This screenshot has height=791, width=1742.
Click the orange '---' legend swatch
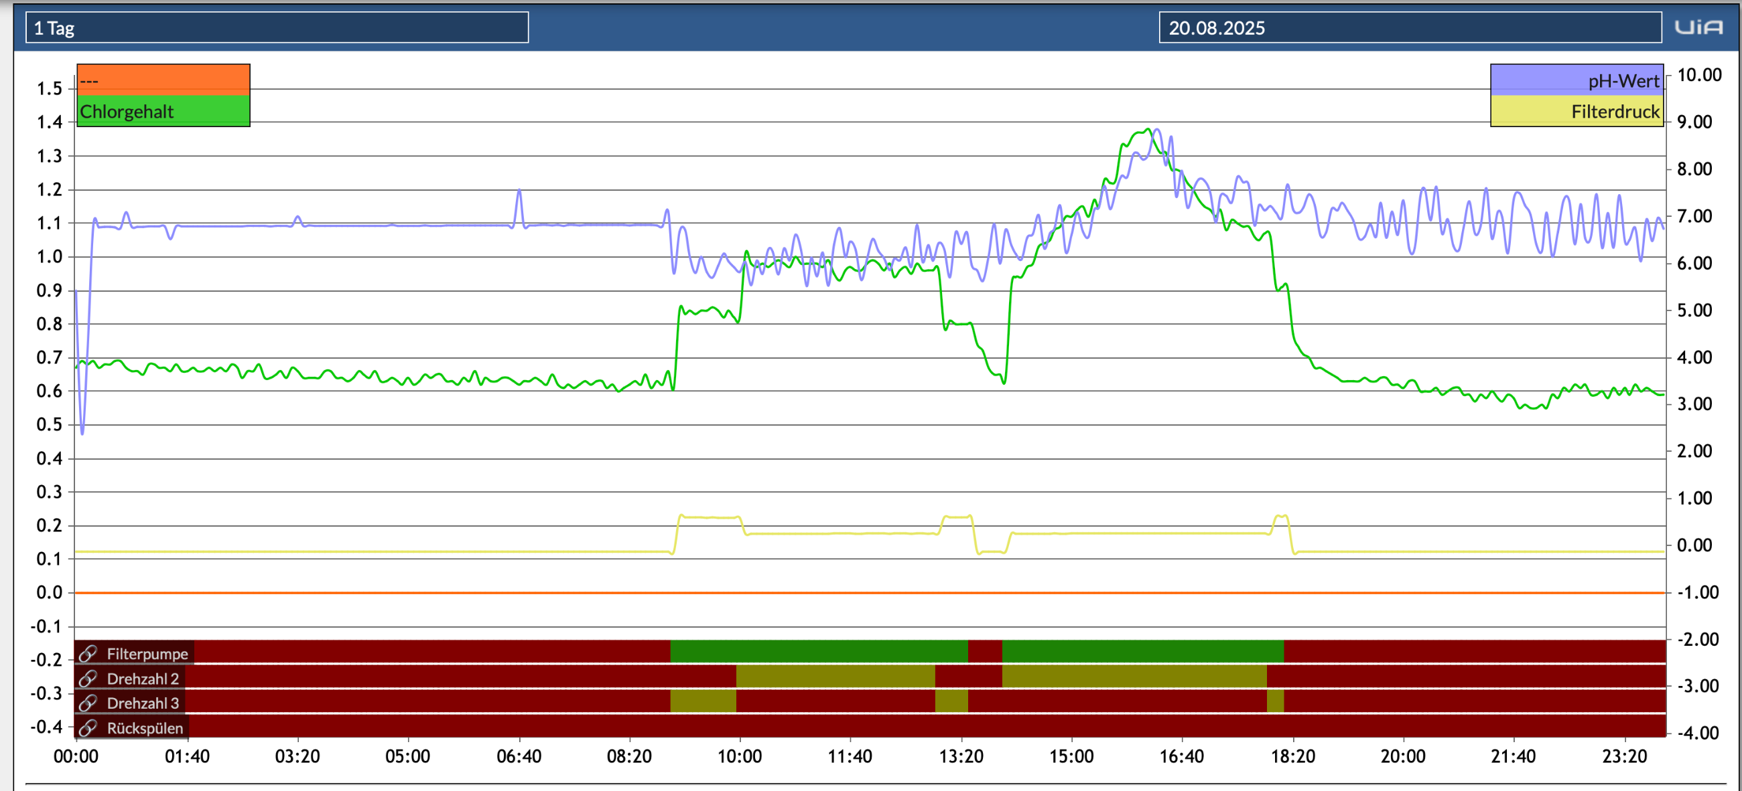click(163, 80)
